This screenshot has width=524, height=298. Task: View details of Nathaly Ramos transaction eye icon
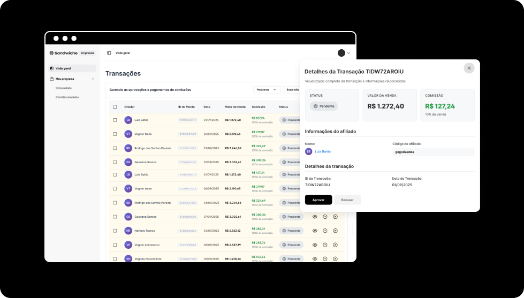315,231
